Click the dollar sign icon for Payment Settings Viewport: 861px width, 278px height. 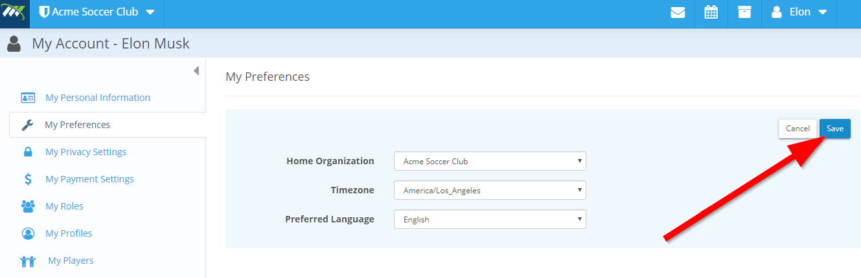(28, 179)
